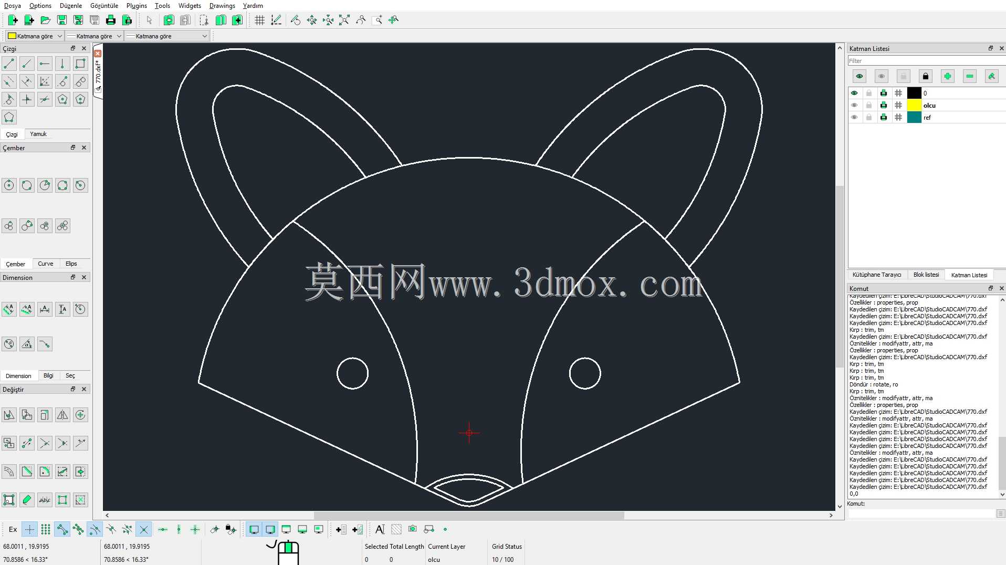Toggle Snap on Grid dots icon

point(46,529)
